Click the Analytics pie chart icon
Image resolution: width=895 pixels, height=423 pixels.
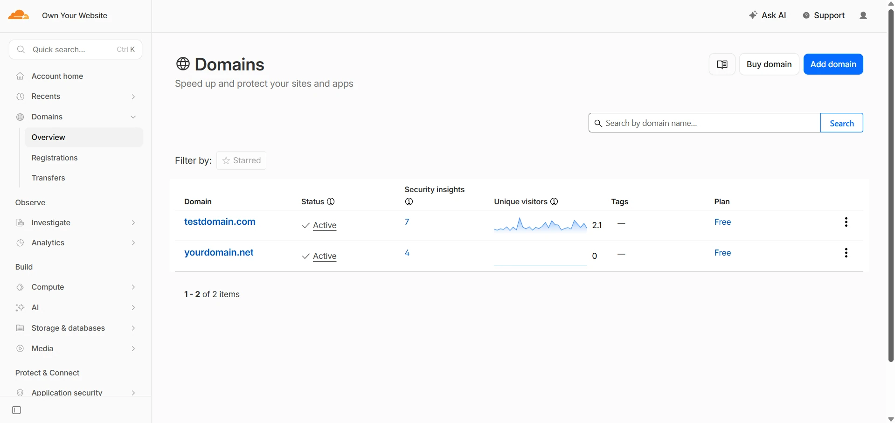coord(20,243)
